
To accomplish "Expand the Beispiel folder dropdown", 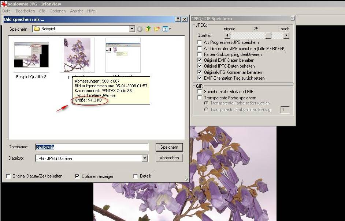I will click(x=132, y=29).
